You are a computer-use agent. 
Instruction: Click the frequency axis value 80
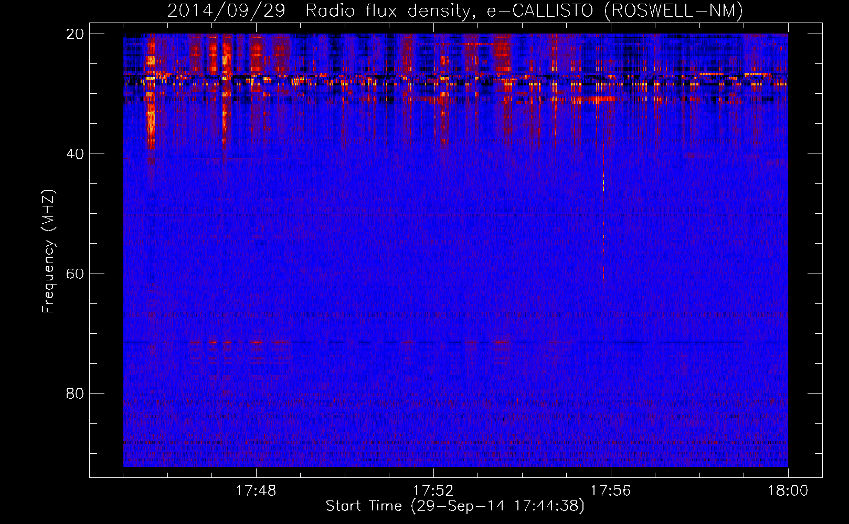(x=75, y=393)
